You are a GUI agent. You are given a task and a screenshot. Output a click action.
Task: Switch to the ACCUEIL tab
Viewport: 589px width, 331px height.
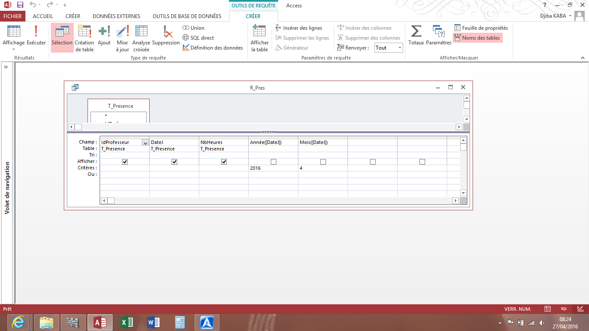43,16
